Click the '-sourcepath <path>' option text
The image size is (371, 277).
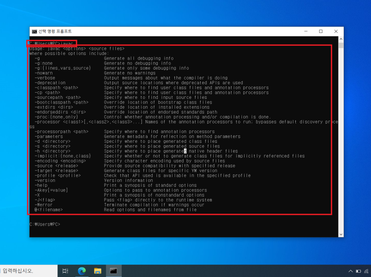(x=58, y=97)
